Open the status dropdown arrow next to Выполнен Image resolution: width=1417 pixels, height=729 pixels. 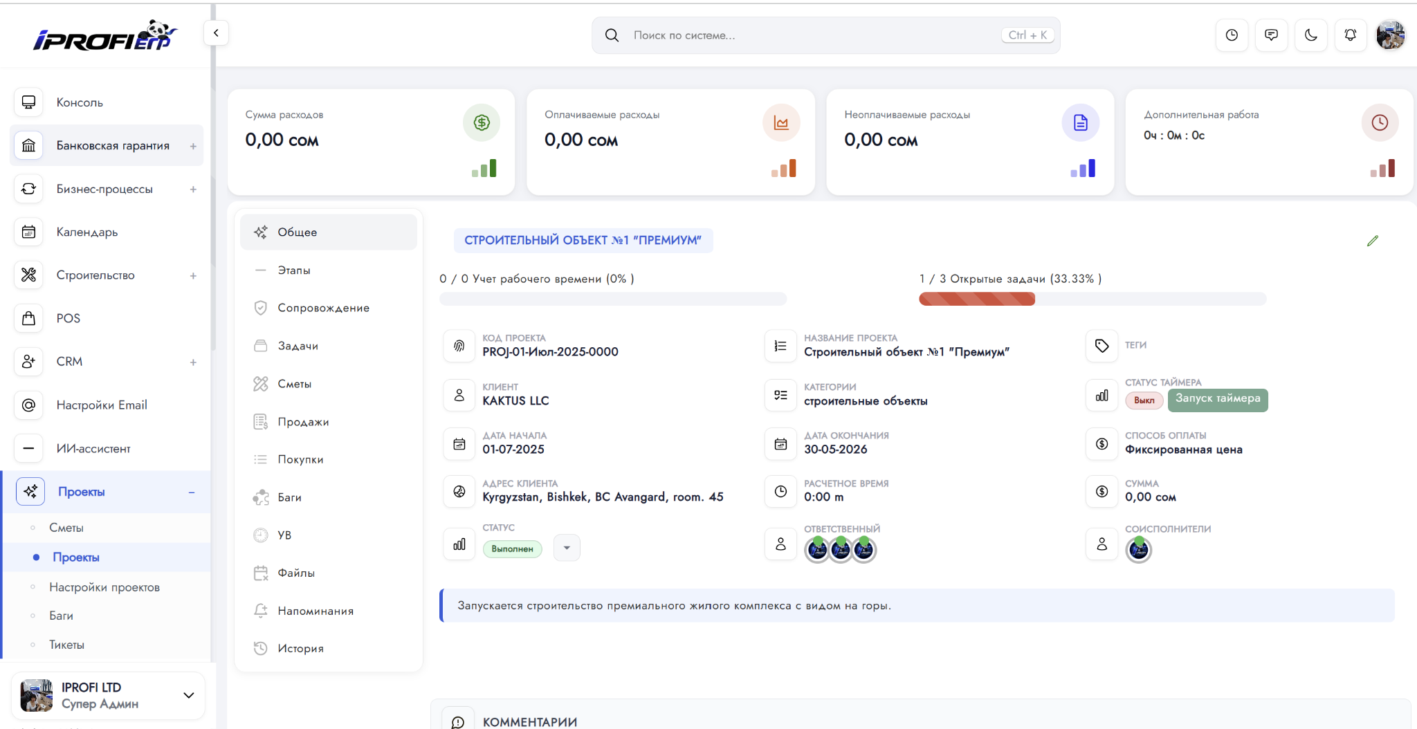(567, 548)
